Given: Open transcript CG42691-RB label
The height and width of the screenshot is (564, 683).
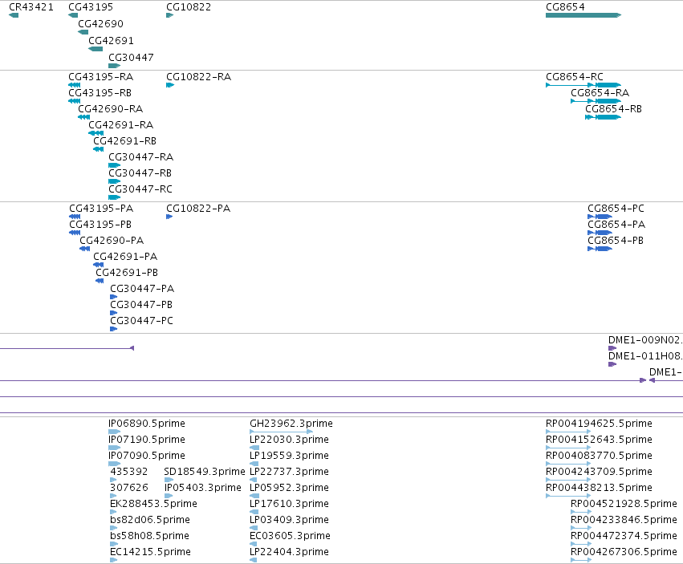Looking at the screenshot, I should [125, 141].
